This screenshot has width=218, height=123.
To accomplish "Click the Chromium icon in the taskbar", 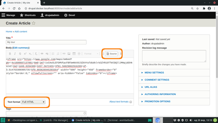I will pos(158,120).
